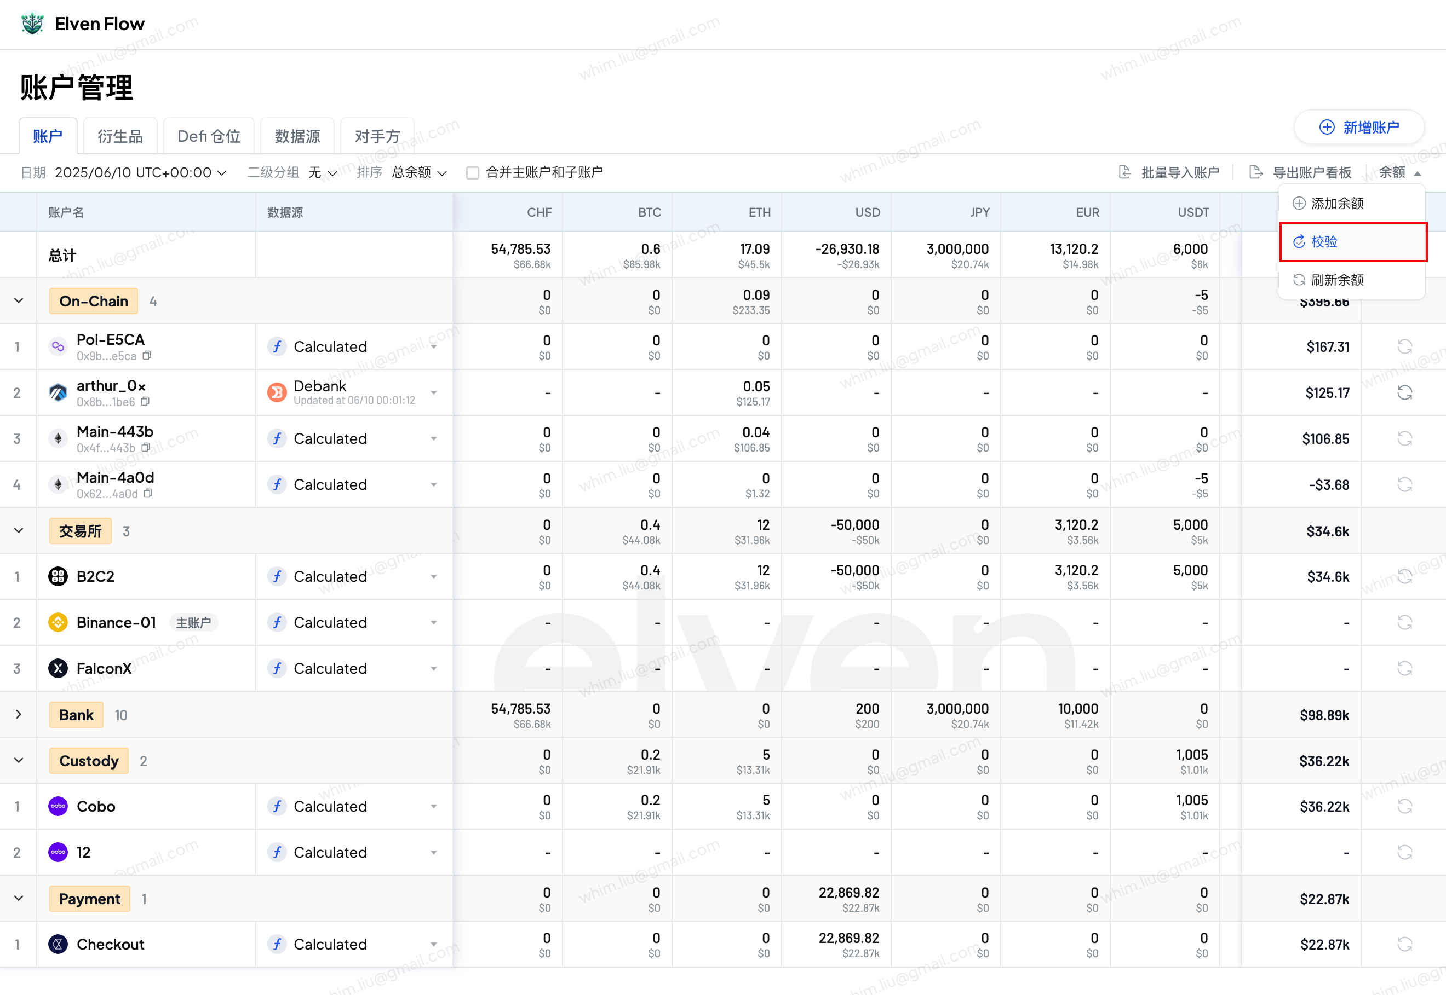Click the refresh icon for Checkout row

(x=1404, y=944)
